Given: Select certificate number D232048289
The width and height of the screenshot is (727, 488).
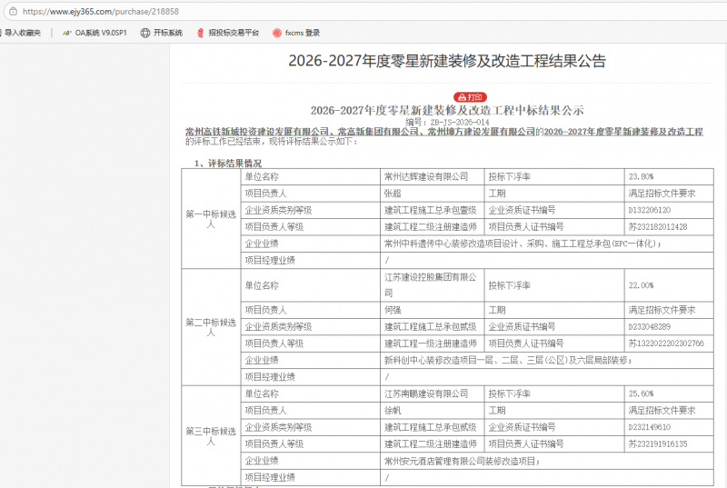Looking at the screenshot, I should pos(669,327).
